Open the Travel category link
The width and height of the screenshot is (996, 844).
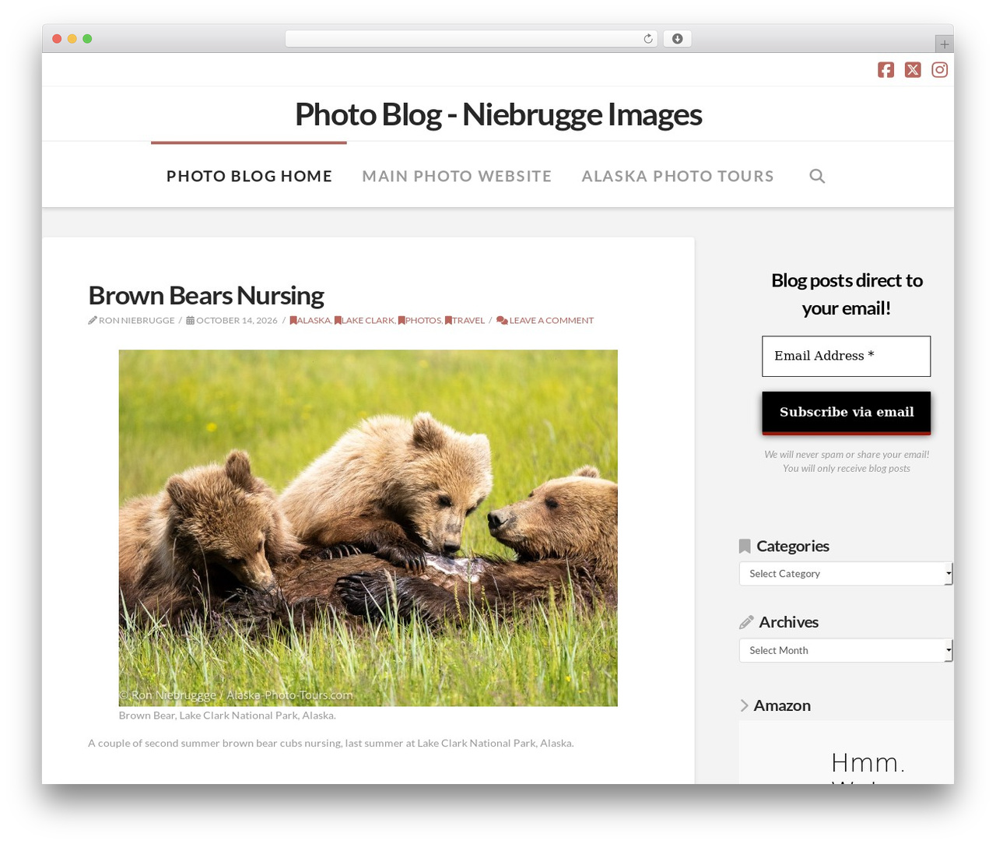point(465,321)
